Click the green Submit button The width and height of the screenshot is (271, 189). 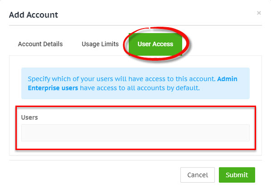coord(237,175)
